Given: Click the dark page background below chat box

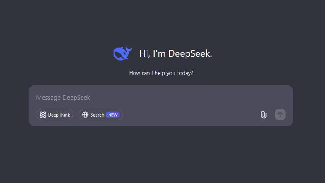Looking at the screenshot, I should coord(162,156).
